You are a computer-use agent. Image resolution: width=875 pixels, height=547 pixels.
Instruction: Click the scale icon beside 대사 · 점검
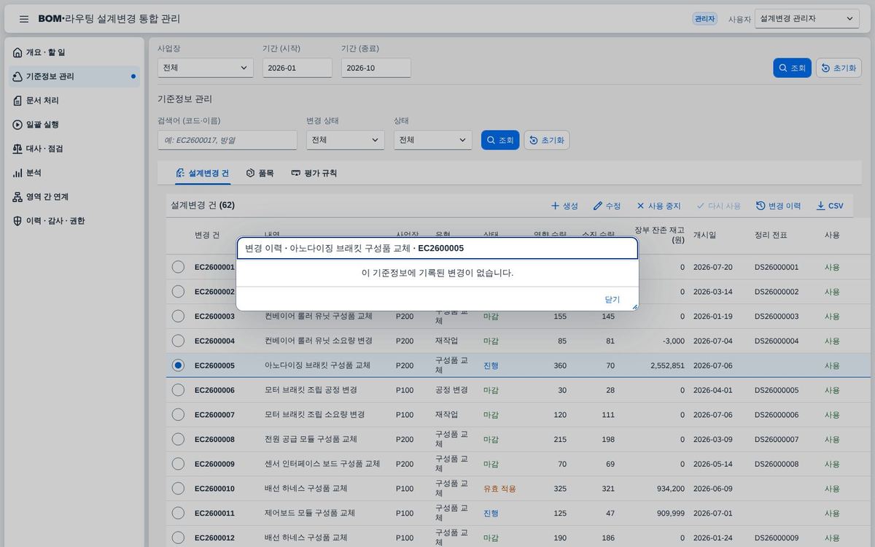coord(17,149)
